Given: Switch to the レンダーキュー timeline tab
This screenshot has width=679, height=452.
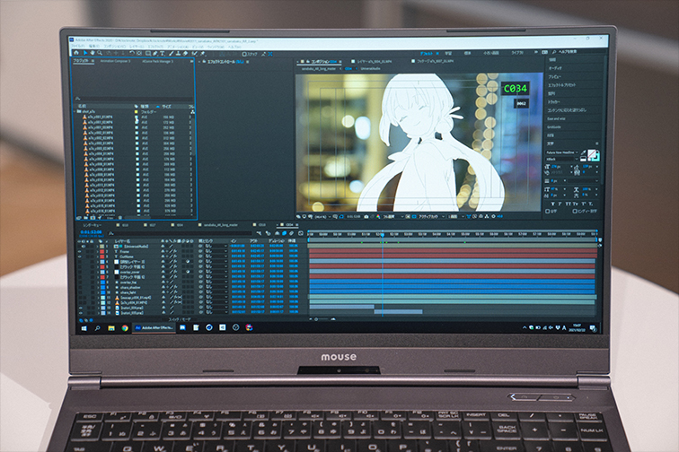Looking at the screenshot, I should 93,225.
